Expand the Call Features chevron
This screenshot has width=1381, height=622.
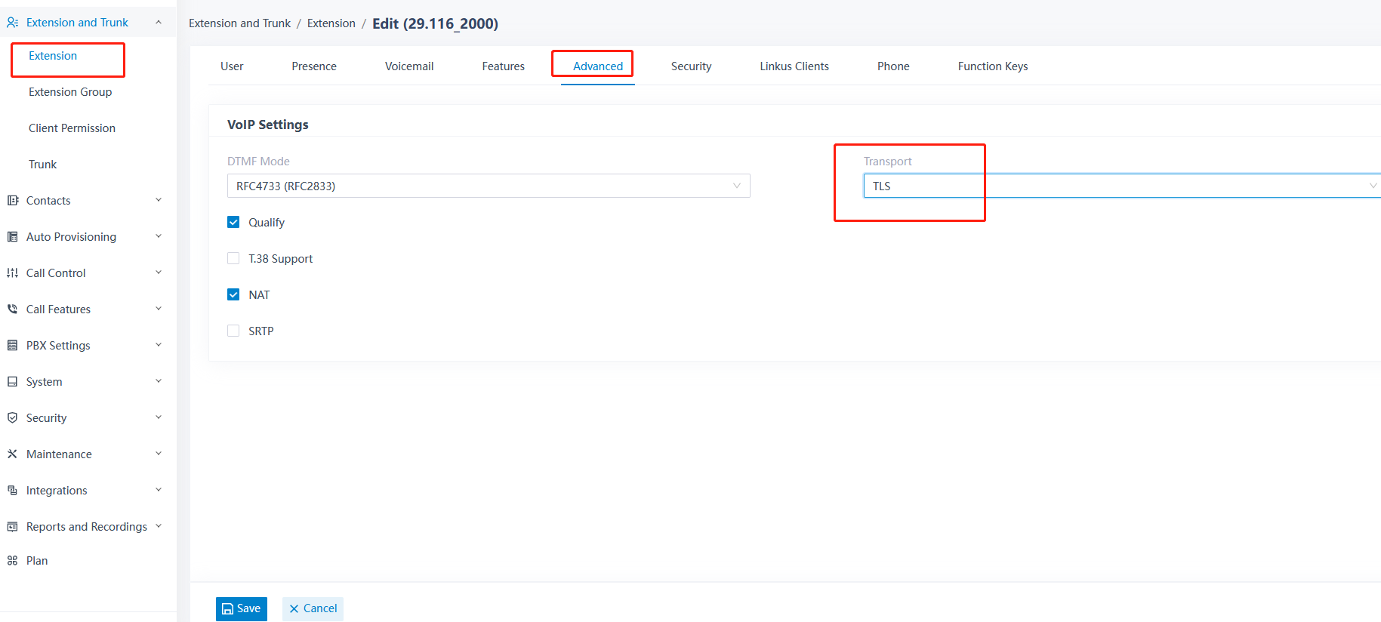[x=159, y=309]
